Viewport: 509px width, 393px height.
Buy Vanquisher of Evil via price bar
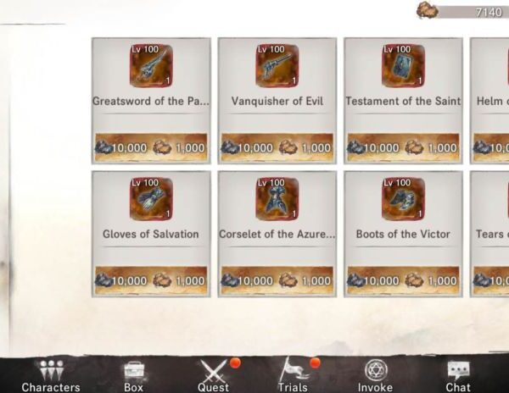[277, 147]
